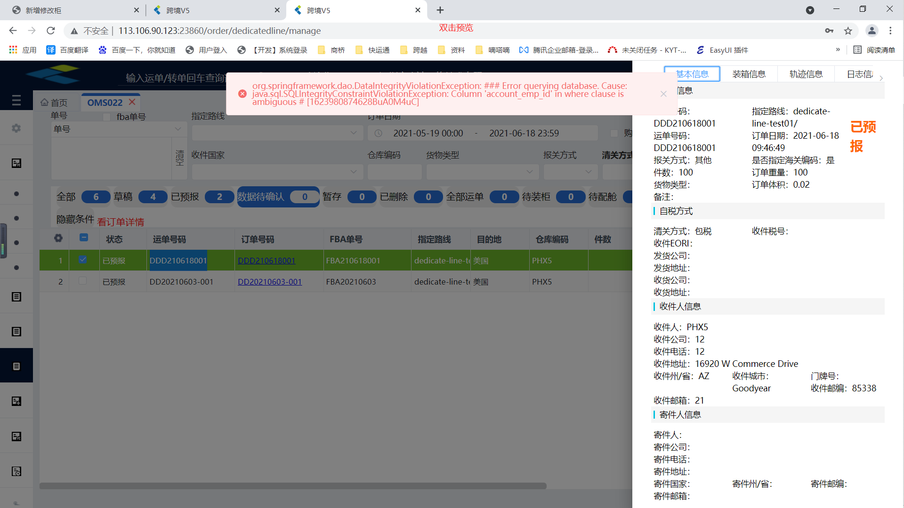
Task: Open the 收件国家 dropdown
Action: point(277,172)
